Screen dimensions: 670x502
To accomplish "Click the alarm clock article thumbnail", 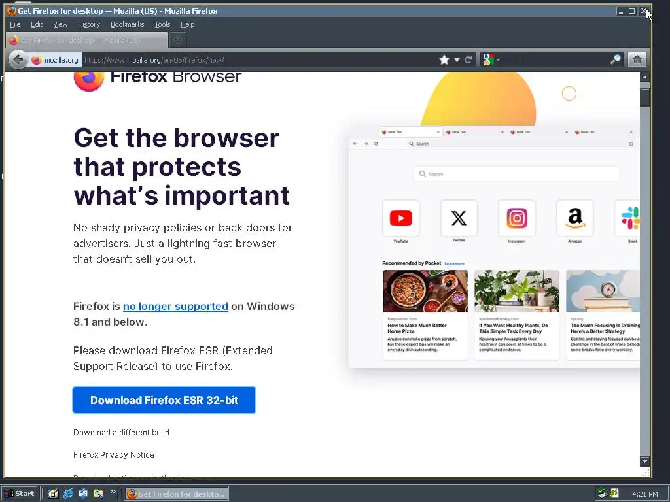I will point(603,291).
